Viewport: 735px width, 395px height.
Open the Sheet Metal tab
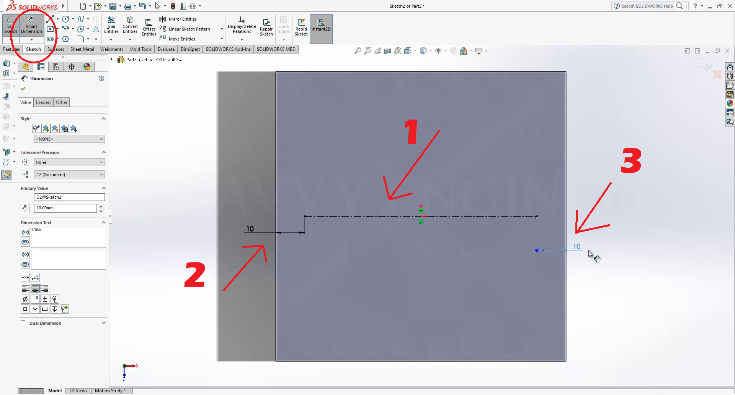pos(82,49)
